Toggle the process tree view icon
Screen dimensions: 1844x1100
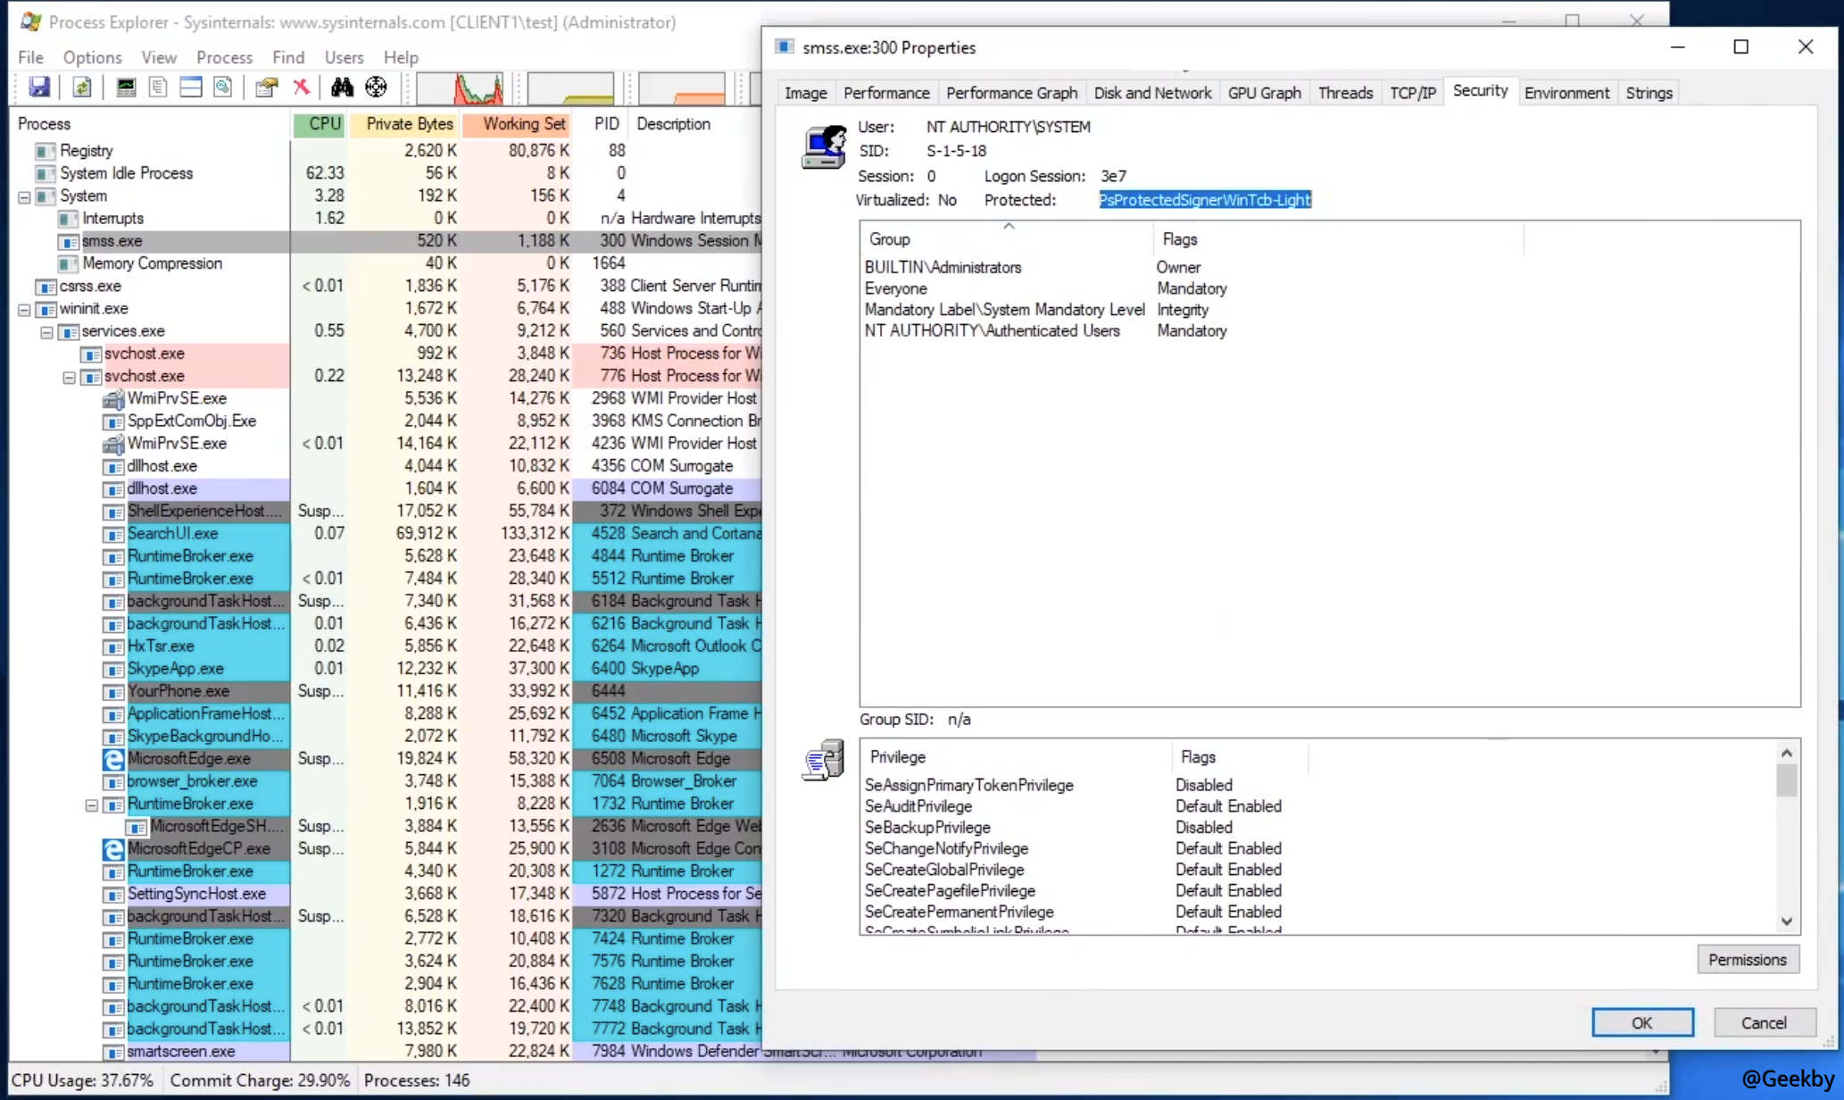158,87
